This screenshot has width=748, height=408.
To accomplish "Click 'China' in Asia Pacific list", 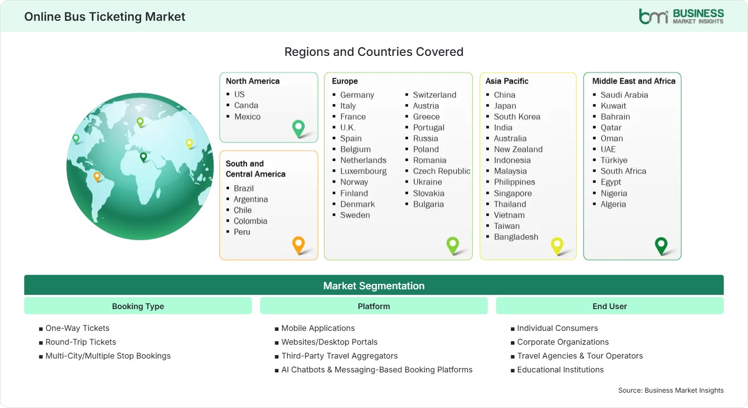I will coord(505,95).
